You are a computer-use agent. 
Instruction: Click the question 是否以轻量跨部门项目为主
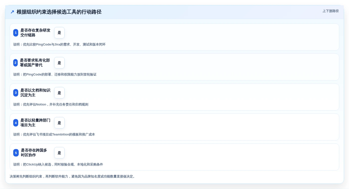35,123
